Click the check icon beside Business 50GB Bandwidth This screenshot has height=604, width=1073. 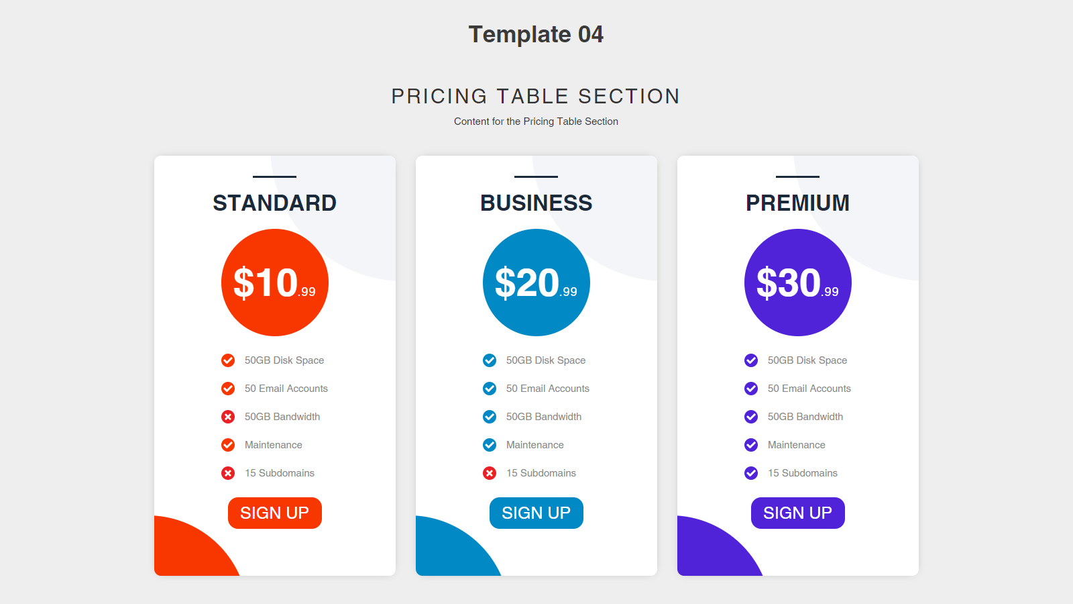490,417
